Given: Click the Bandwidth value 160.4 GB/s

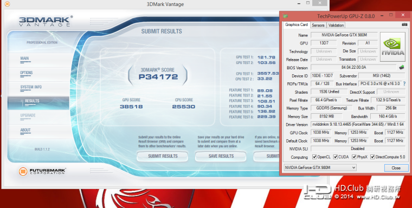Looking at the screenshot, I should (x=388, y=116).
